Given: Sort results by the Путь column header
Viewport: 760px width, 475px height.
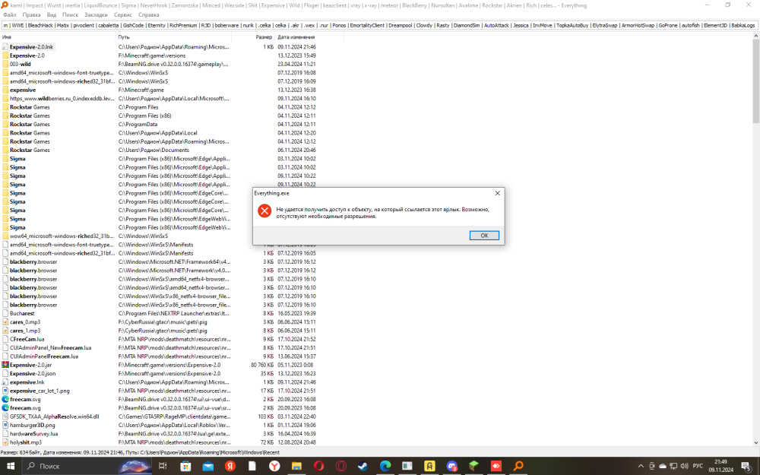Looking at the screenshot, I should point(173,36).
